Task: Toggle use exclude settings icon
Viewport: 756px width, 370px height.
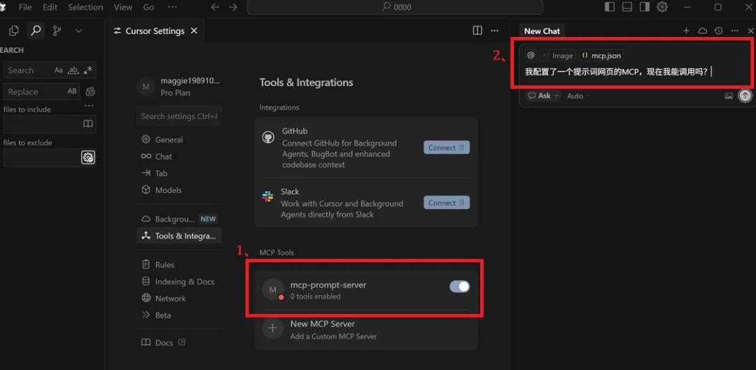Action: pos(88,157)
